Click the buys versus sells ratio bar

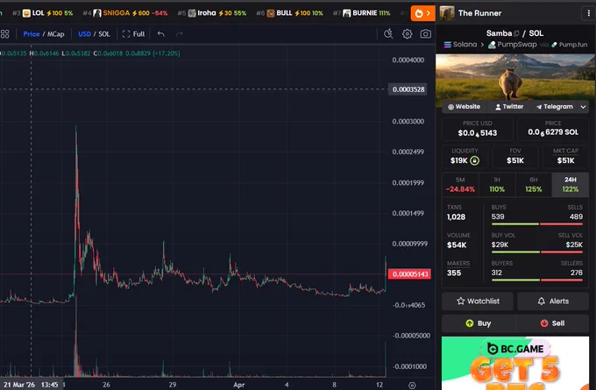click(x=536, y=224)
